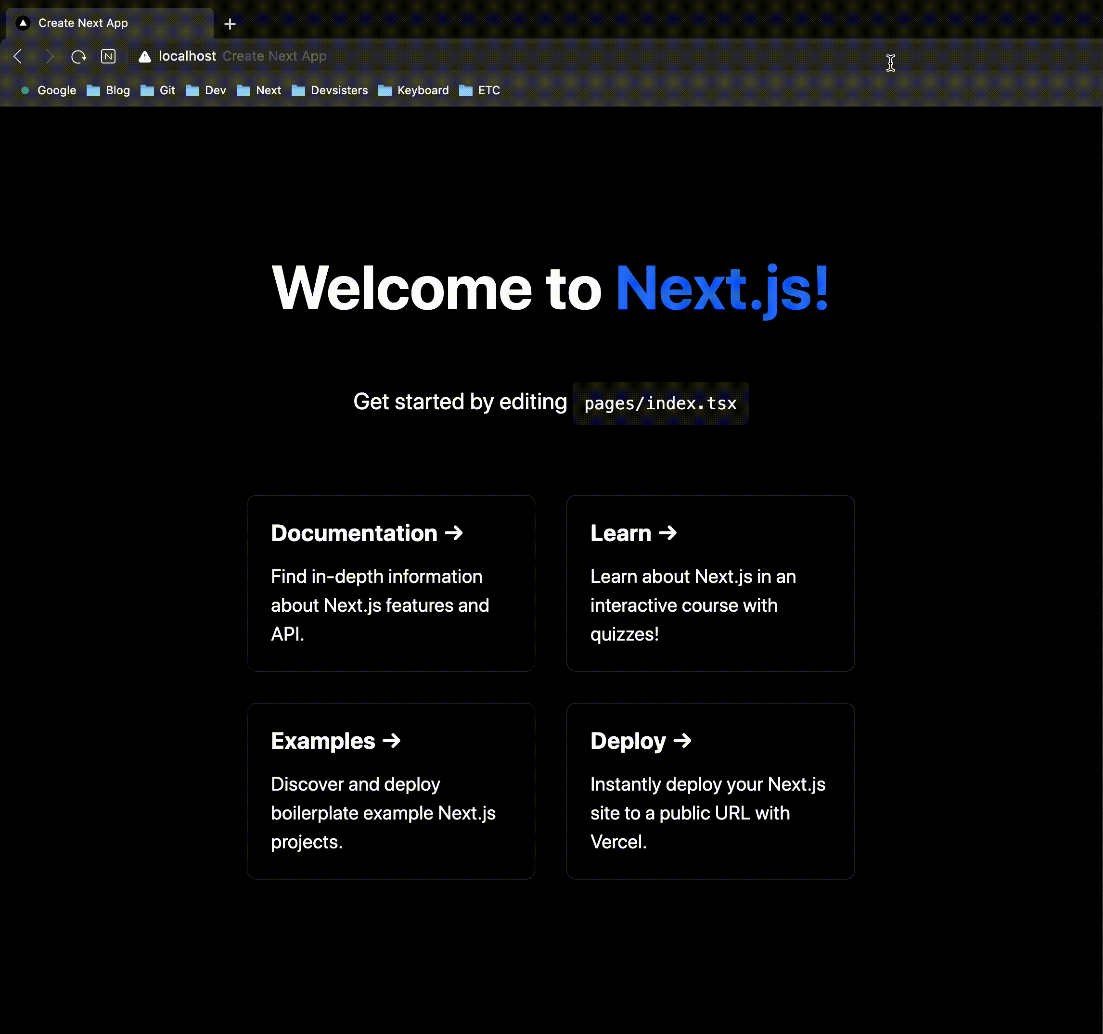Expand the Dev bookmarks folder
The image size is (1103, 1034).
tap(206, 90)
